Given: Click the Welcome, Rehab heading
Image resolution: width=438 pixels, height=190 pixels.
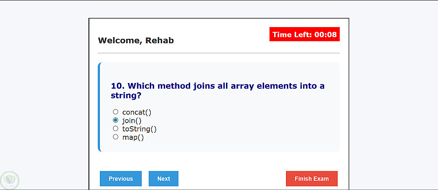Looking at the screenshot, I should point(136,41).
